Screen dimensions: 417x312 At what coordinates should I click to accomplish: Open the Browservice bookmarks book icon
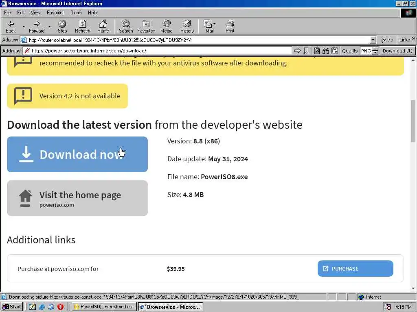317,51
